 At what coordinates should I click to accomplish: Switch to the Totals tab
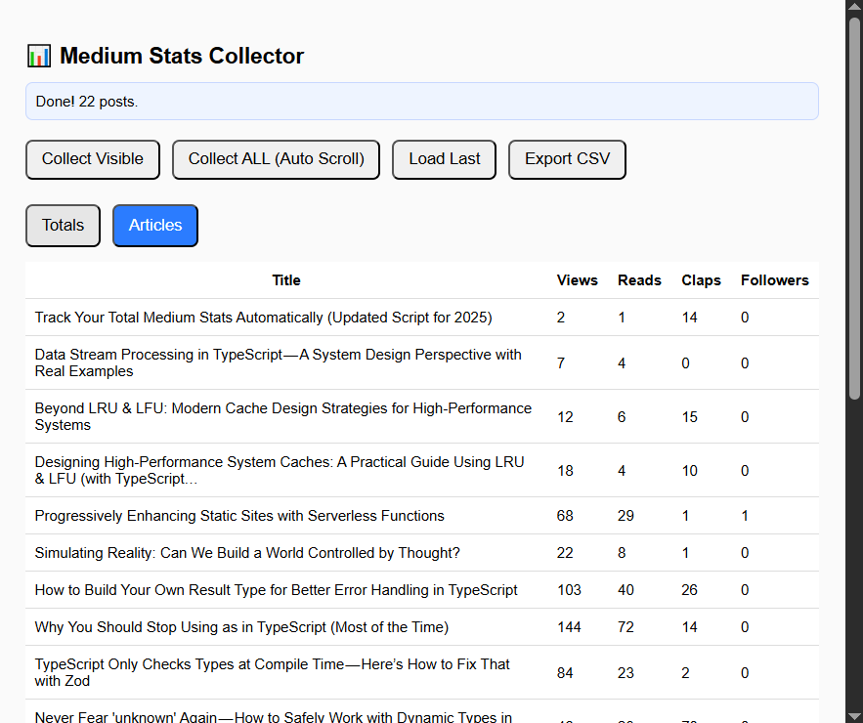click(63, 225)
